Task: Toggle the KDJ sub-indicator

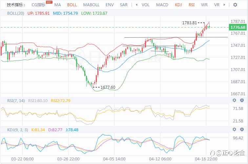Action: pos(178,5)
